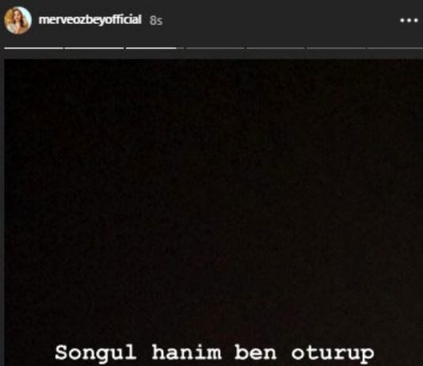Skip to the fifth story progress segment
This screenshot has height=366, width=423.
tap(276, 48)
